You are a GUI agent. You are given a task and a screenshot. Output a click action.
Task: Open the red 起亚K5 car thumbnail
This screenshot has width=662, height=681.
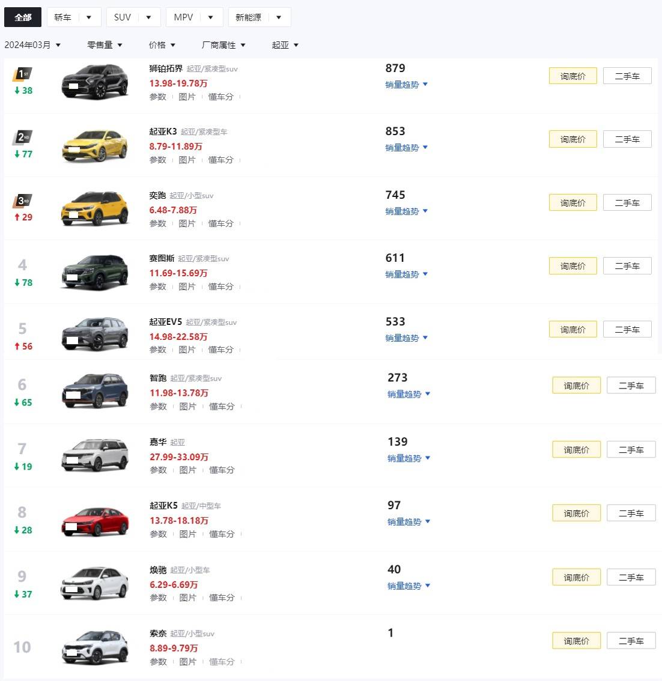pyautogui.click(x=95, y=522)
